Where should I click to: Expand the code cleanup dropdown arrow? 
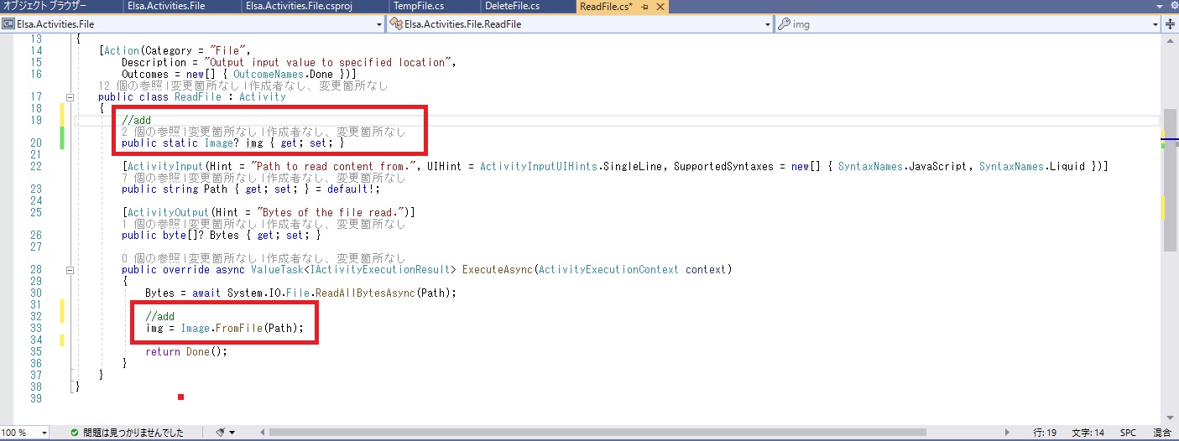(232, 433)
